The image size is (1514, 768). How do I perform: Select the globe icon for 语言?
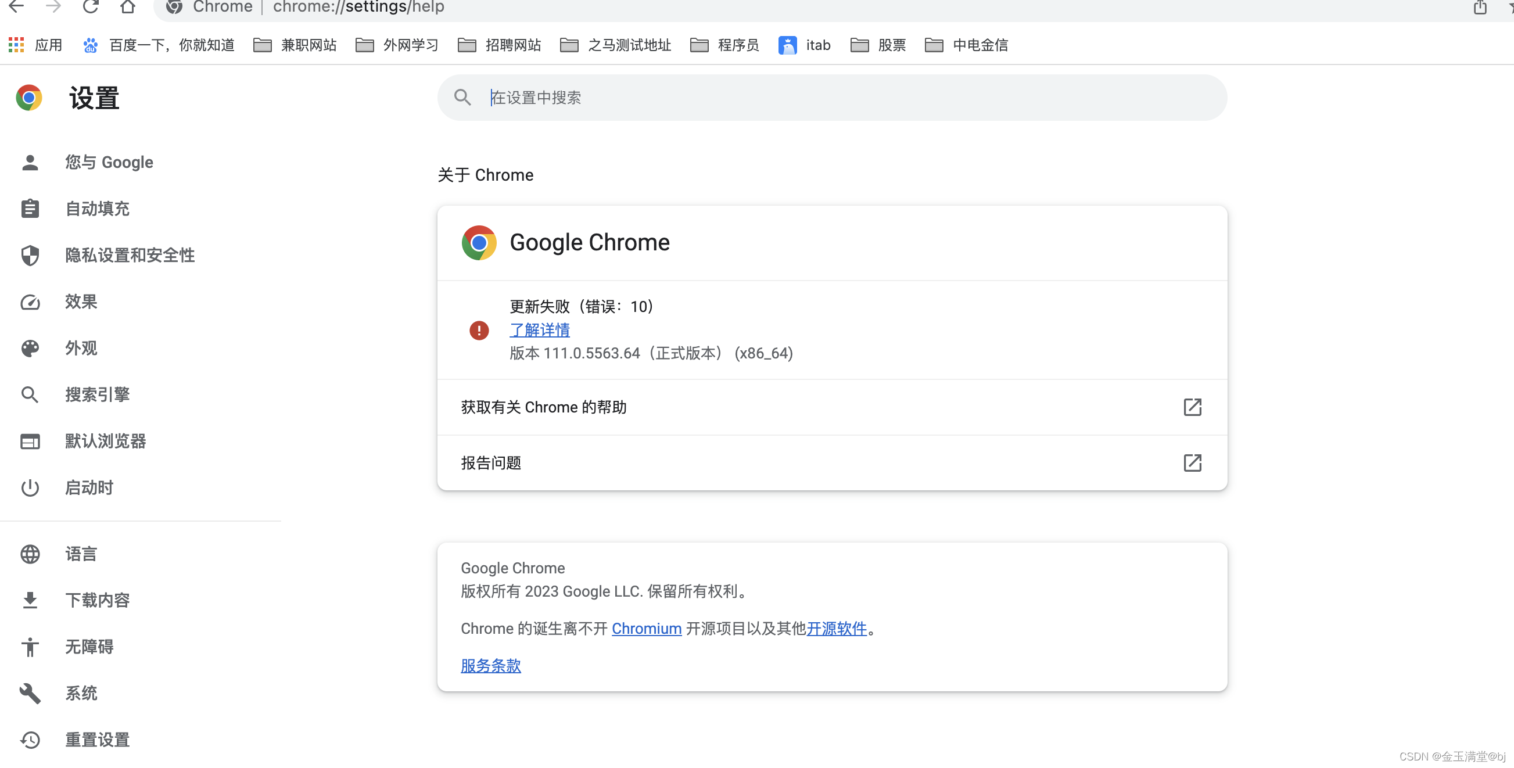(30, 554)
